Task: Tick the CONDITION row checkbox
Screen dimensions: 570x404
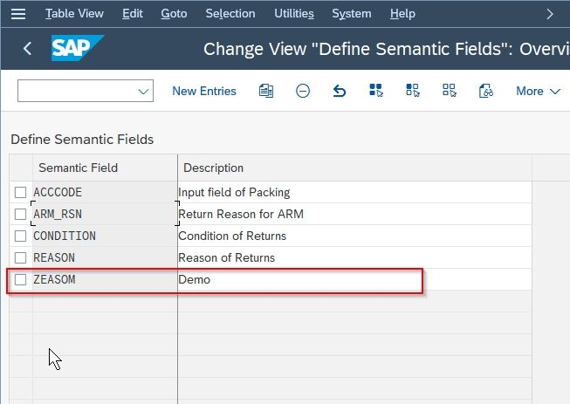Action: pos(20,236)
